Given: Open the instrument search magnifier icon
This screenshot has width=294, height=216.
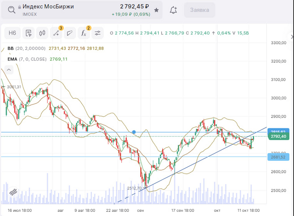Looking at the screenshot, I should click(x=12, y=10).
